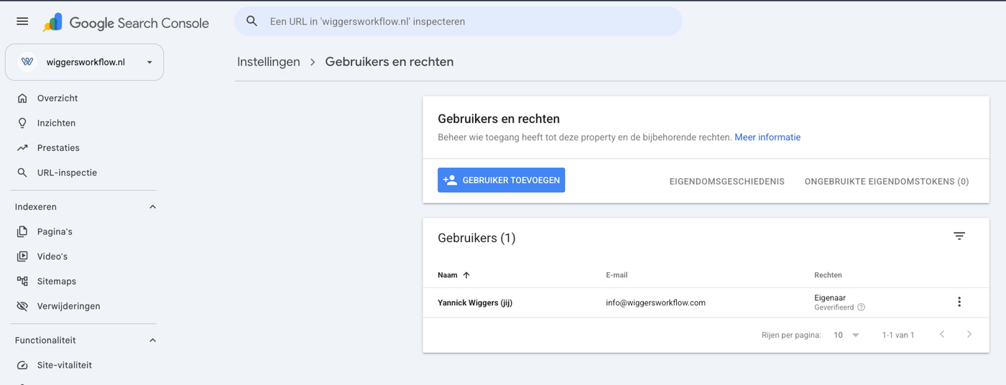The width and height of the screenshot is (1006, 385).
Task: Click the Google Search Console logo
Action: pyautogui.click(x=126, y=23)
